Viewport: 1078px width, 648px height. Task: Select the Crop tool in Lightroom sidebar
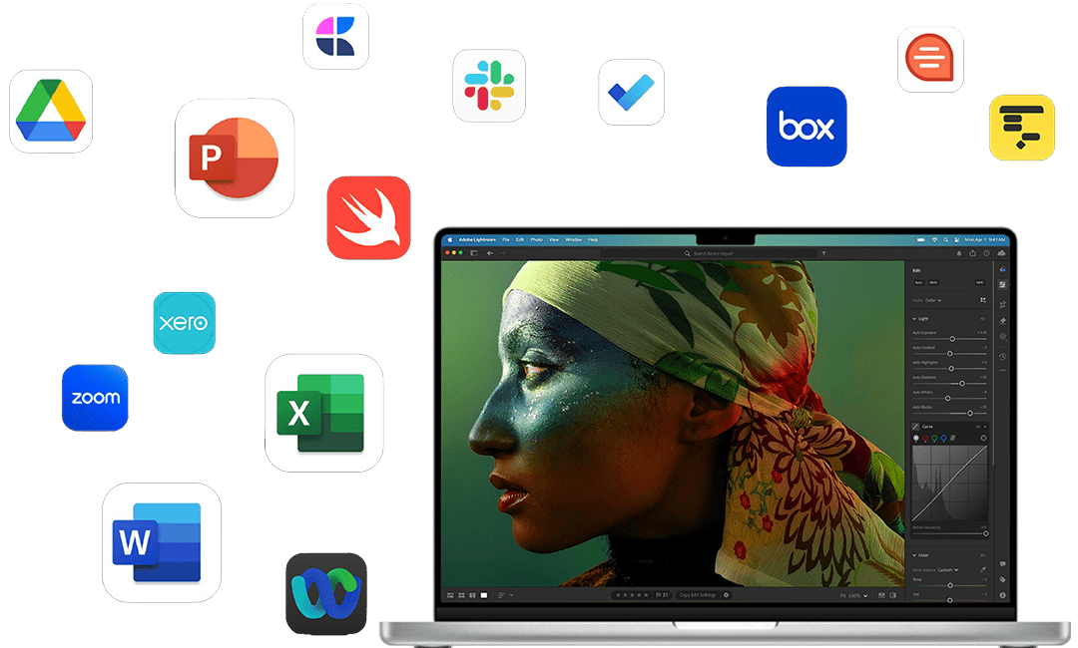click(x=1002, y=304)
